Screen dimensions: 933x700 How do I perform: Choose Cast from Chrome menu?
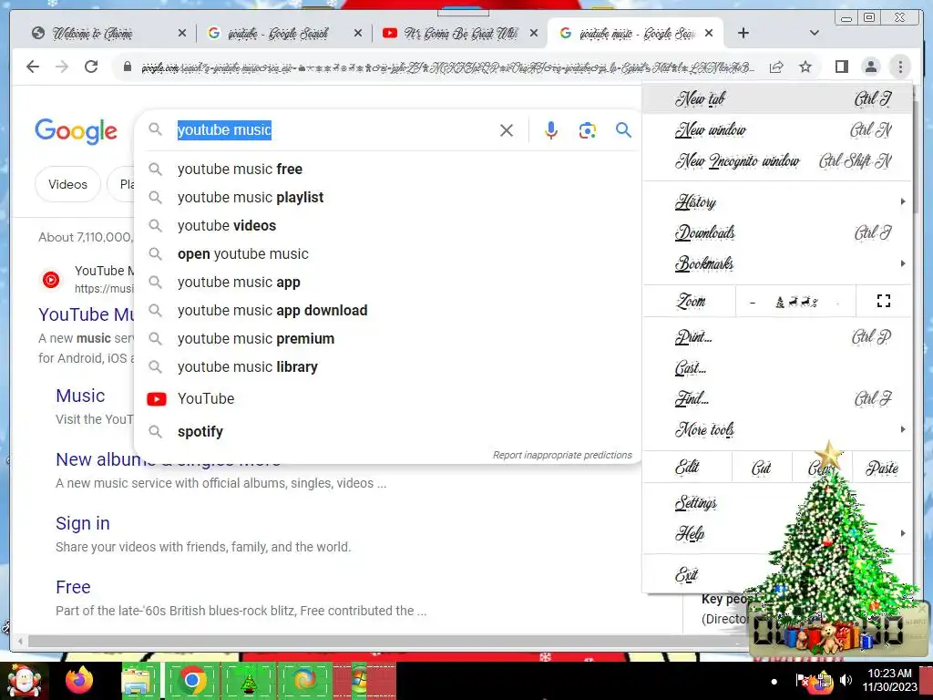click(778, 368)
